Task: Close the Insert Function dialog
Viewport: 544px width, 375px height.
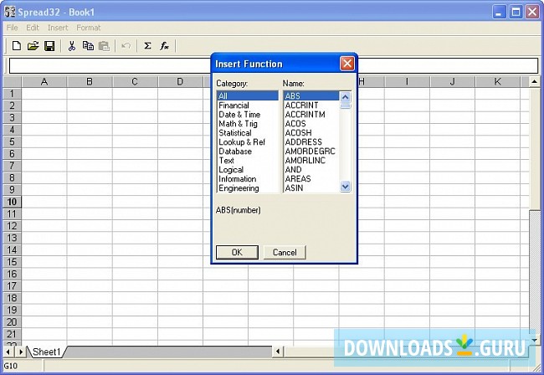Action: [x=347, y=64]
